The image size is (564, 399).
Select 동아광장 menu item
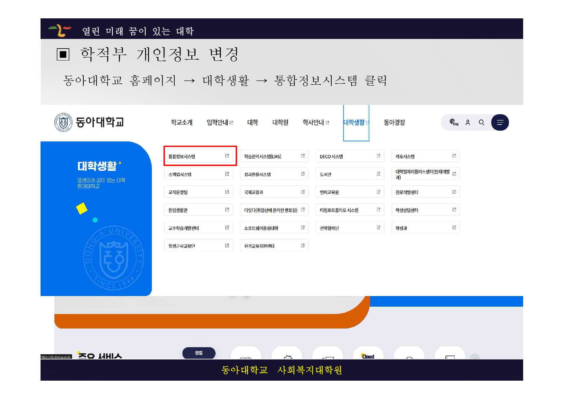(x=394, y=123)
